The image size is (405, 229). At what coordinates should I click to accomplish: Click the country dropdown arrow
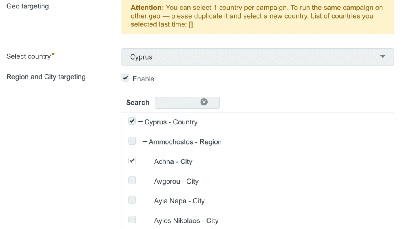click(x=382, y=56)
